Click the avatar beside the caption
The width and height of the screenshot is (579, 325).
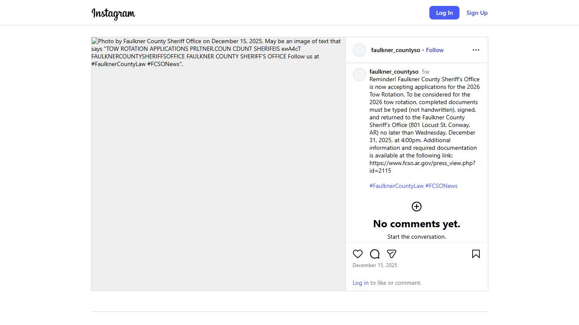click(x=359, y=74)
